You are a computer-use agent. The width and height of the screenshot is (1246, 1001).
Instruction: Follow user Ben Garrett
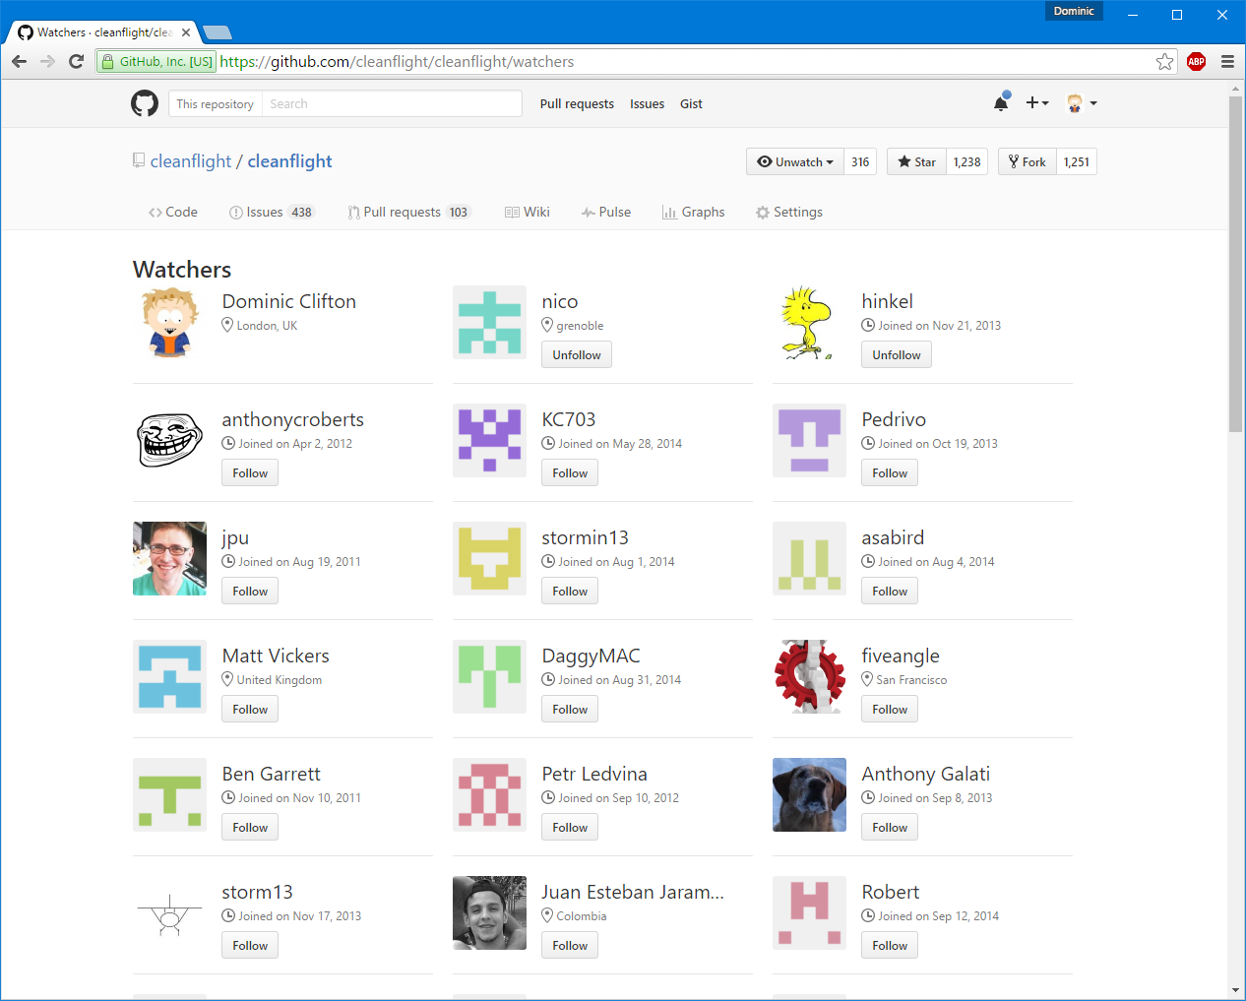coord(250,828)
